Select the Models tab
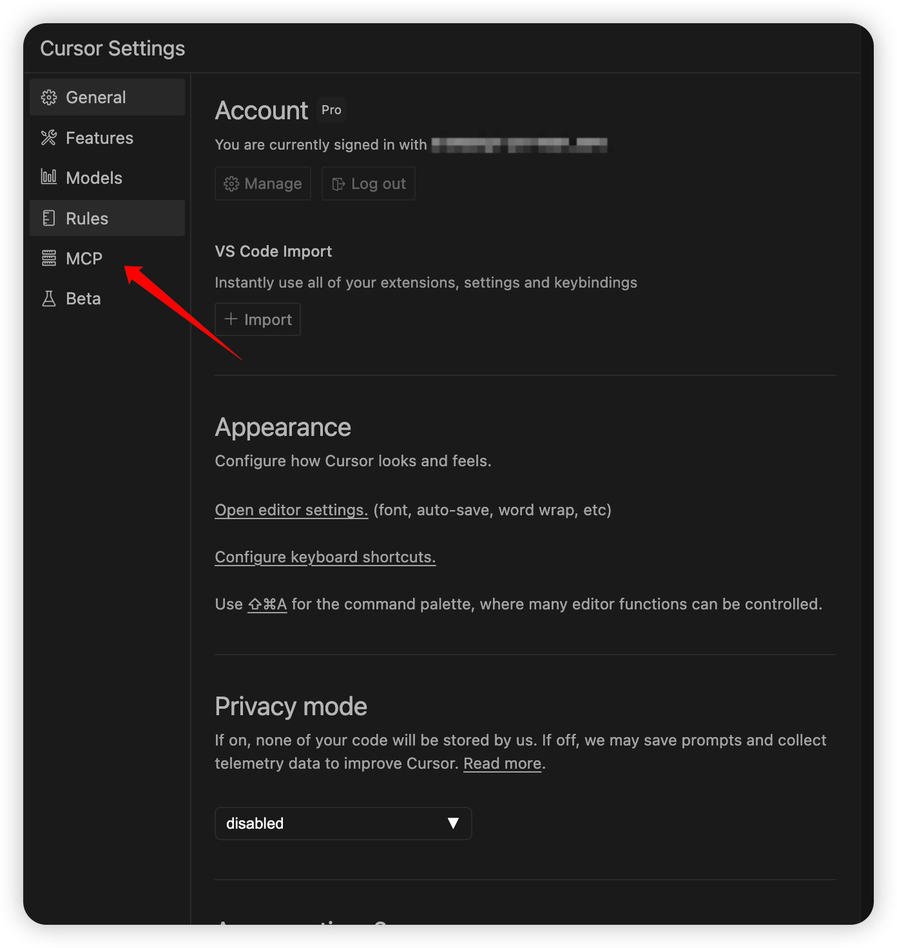Image resolution: width=897 pixels, height=948 pixels. (x=107, y=177)
